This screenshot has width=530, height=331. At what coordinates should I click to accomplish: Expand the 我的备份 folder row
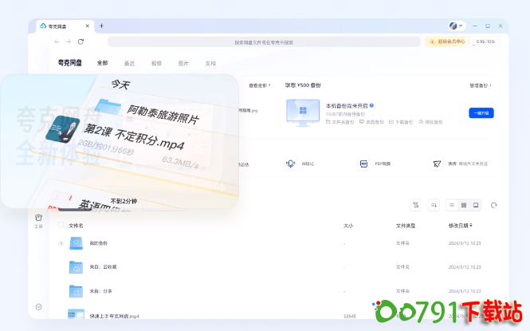[61, 242]
